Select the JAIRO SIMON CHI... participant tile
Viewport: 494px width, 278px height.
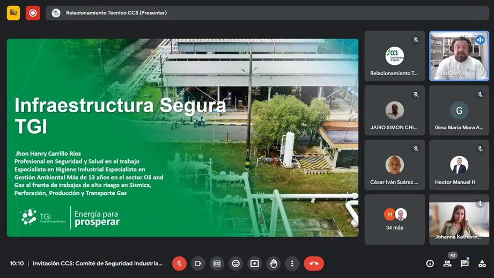point(394,111)
